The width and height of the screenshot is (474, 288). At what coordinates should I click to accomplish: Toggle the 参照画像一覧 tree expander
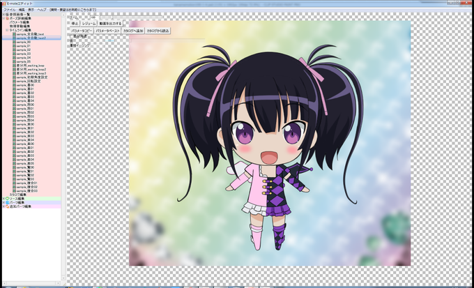(3, 14)
